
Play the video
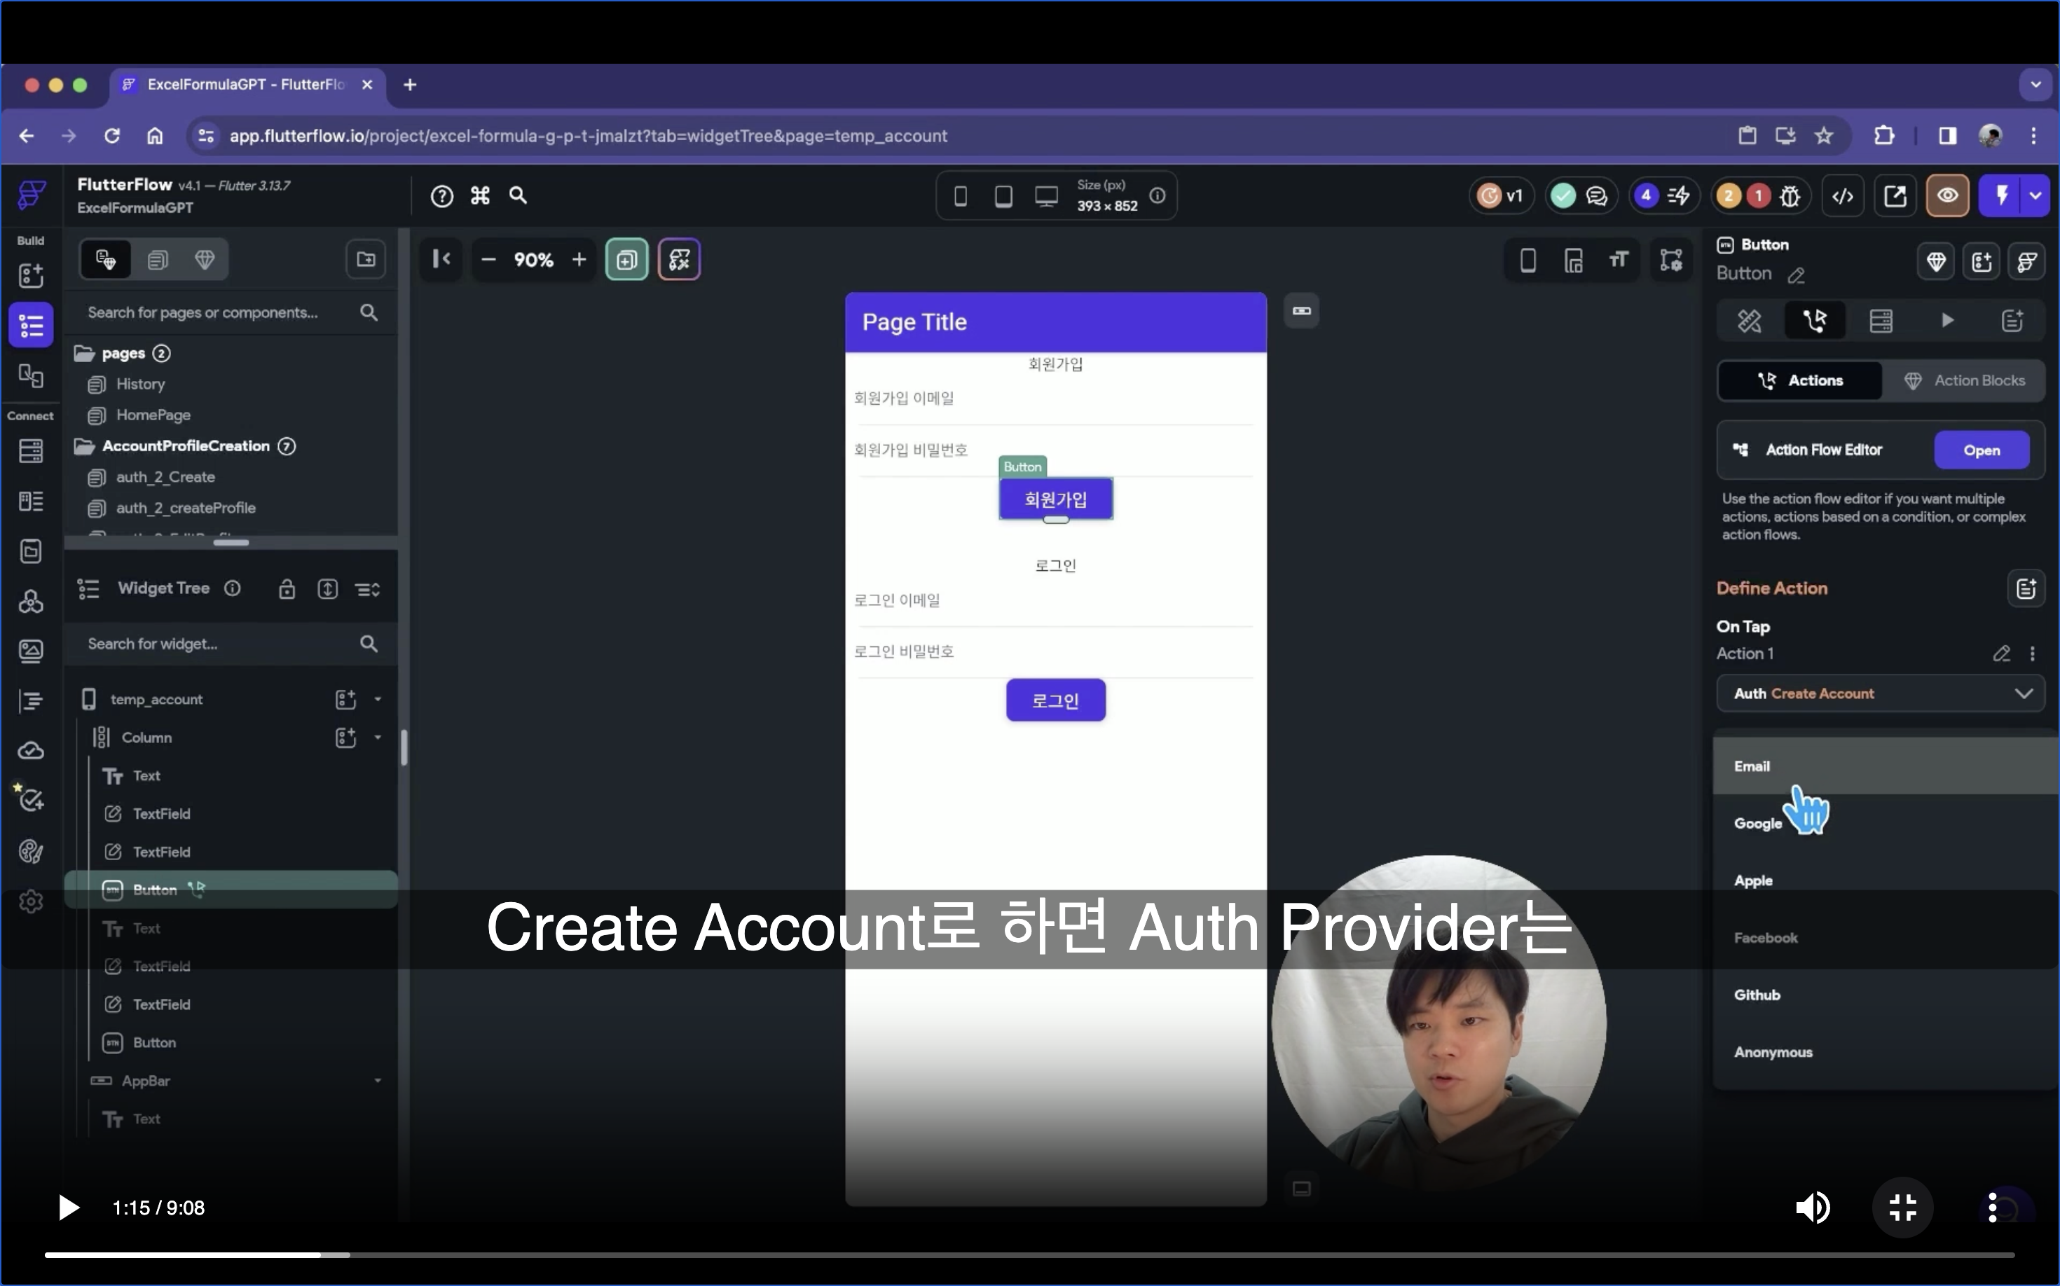(x=68, y=1208)
